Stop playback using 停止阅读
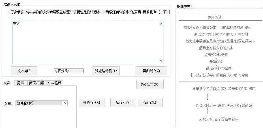263x128 pixels. (150, 103)
